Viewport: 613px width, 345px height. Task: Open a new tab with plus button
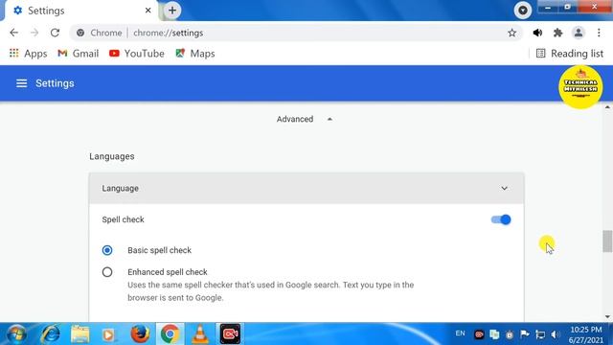click(x=172, y=11)
